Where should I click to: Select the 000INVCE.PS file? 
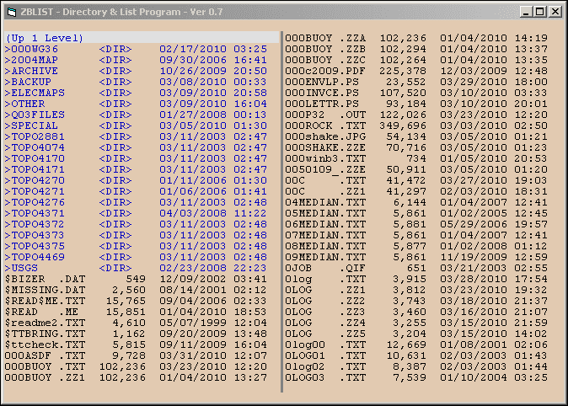[416, 93]
